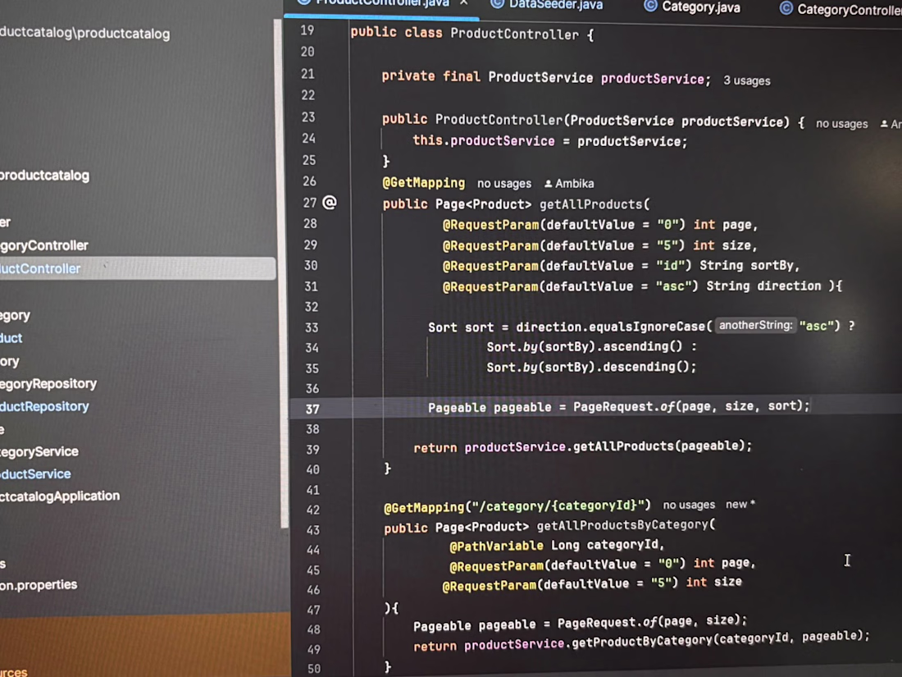
Task: Click 'no usages' hint beside the constructor
Action: coord(841,124)
